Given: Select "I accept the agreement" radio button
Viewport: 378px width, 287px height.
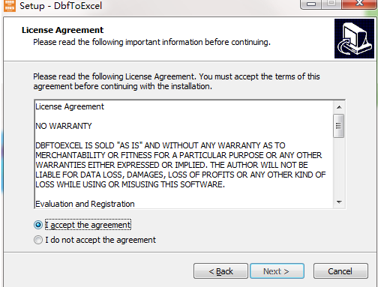Looking at the screenshot, I should 38,225.
